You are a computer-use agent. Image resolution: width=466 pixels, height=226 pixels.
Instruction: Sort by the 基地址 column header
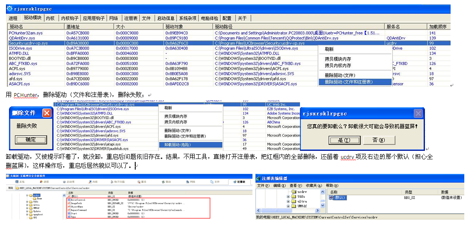(x=89, y=26)
